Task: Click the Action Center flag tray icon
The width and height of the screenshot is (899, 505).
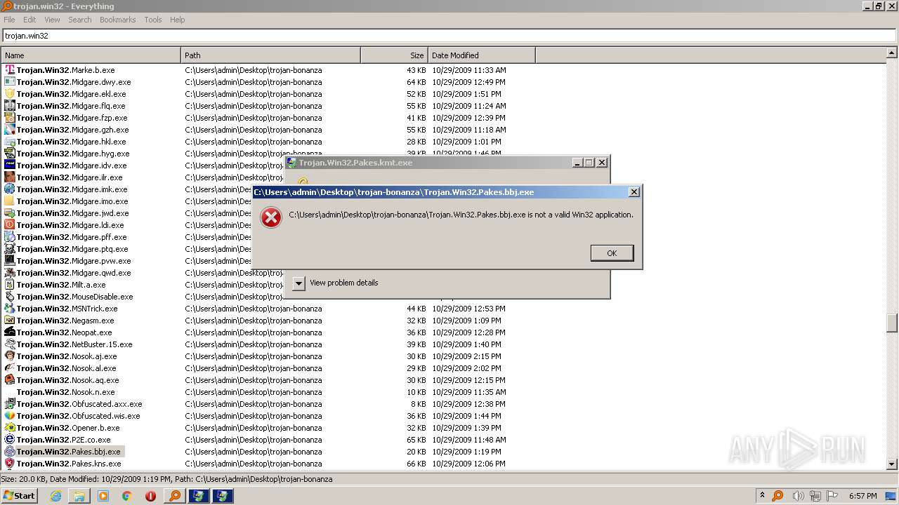Action: tap(832, 496)
